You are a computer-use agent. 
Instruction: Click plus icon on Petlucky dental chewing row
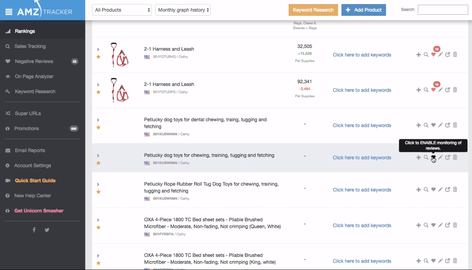[419, 125]
